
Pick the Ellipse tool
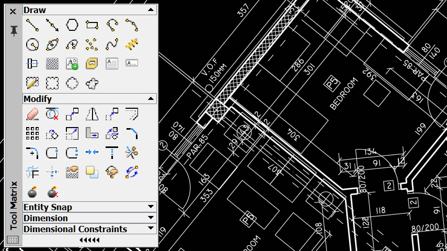point(52,44)
